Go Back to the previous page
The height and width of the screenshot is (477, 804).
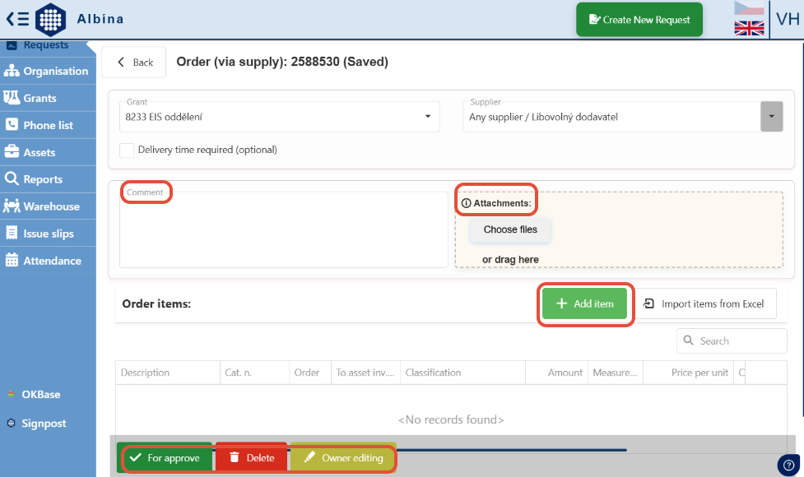[x=134, y=63]
